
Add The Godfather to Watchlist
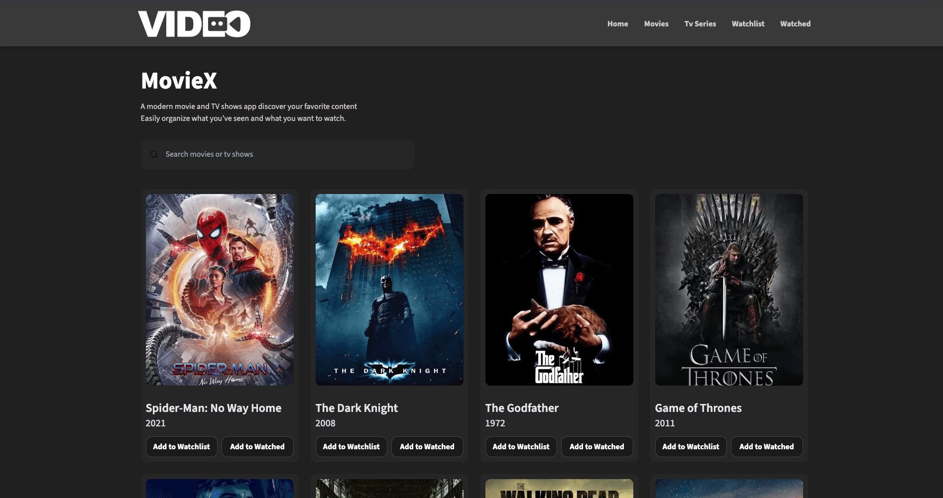pyautogui.click(x=521, y=447)
